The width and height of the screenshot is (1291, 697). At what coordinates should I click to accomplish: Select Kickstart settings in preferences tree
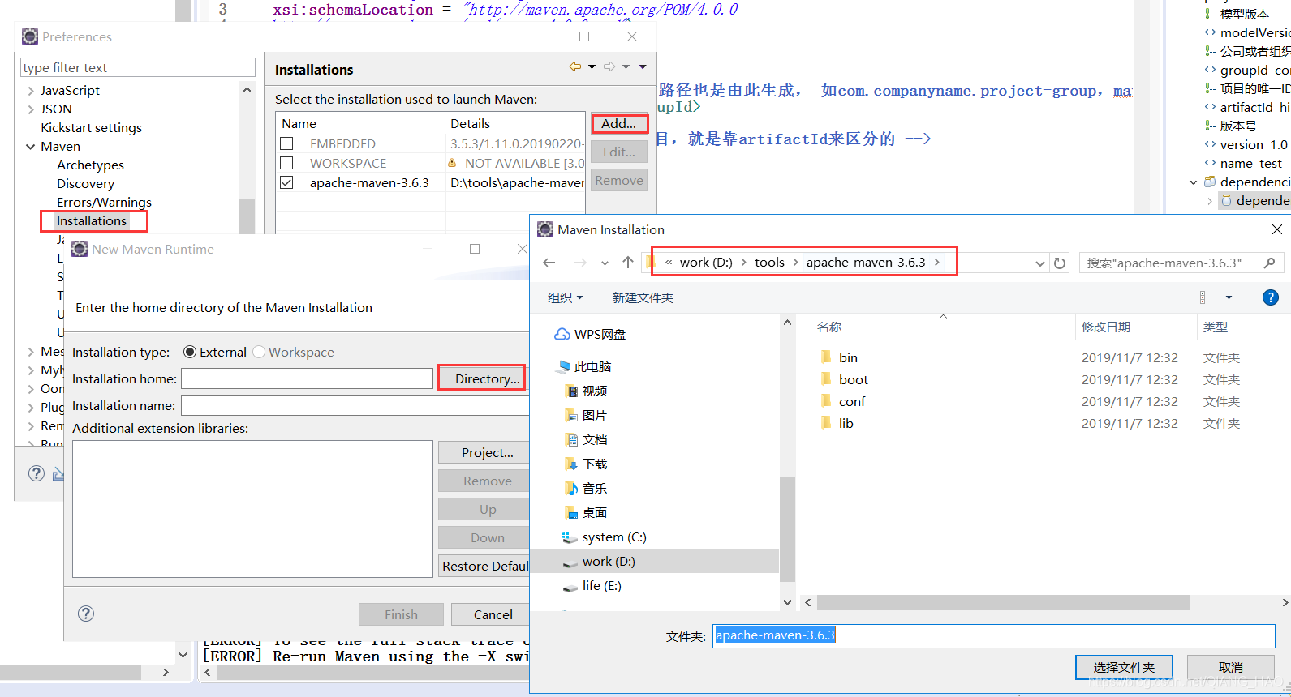pyautogui.click(x=91, y=128)
